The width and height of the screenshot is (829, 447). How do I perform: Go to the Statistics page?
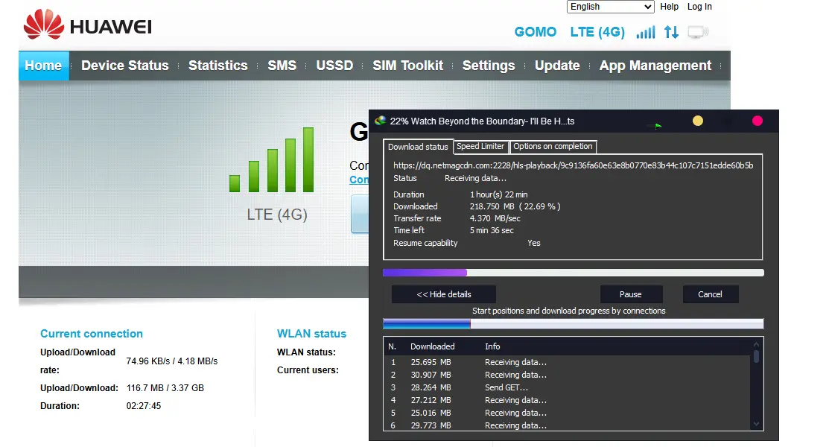pyautogui.click(x=217, y=66)
